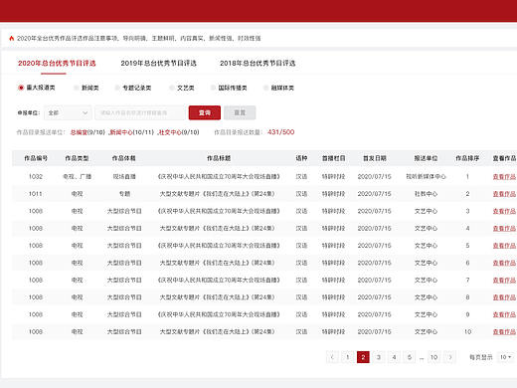
Task: Select the 新闻类 radio button
Action: 77,88
